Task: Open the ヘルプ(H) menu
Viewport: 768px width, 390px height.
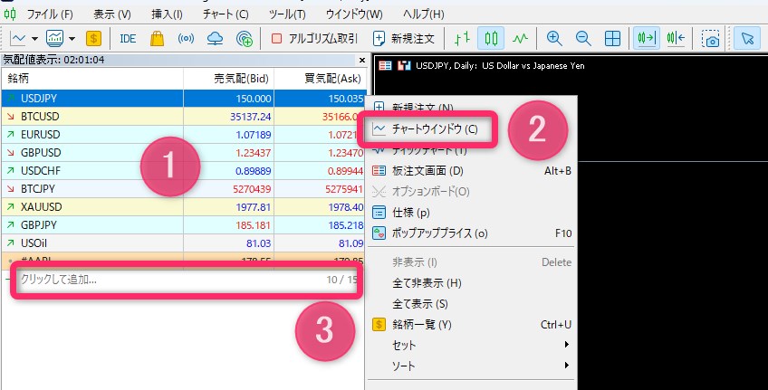Action: [x=424, y=14]
